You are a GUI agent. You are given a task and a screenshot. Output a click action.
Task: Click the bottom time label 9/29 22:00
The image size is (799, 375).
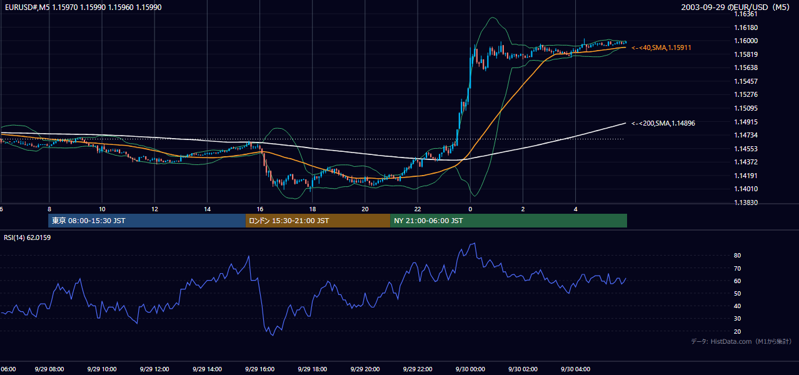pyautogui.click(x=417, y=369)
